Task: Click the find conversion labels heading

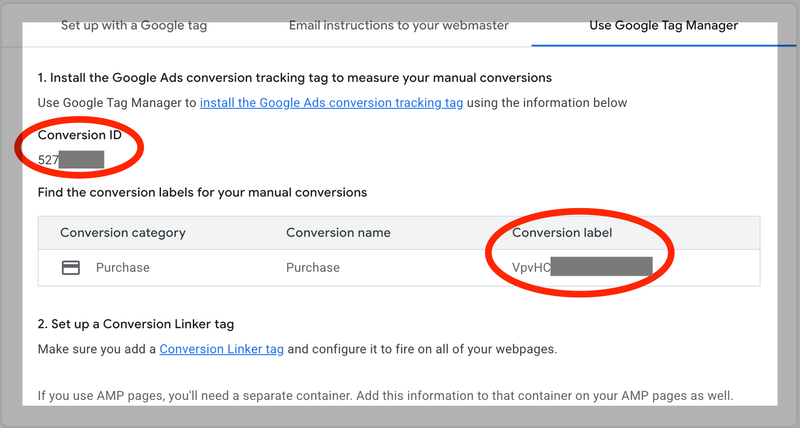Action: [202, 192]
